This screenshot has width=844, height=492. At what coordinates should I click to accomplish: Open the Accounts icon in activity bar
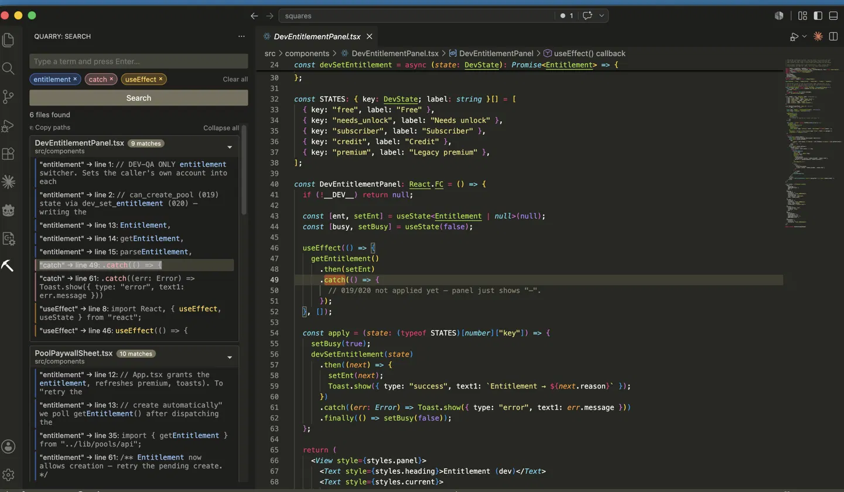[8, 446]
